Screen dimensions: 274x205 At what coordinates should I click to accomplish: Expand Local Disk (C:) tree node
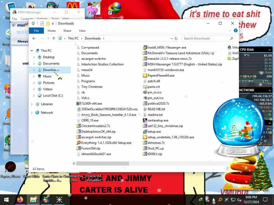tap(34, 96)
